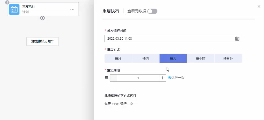Click the 每天 11:08 运行一次 summary text

119,104
